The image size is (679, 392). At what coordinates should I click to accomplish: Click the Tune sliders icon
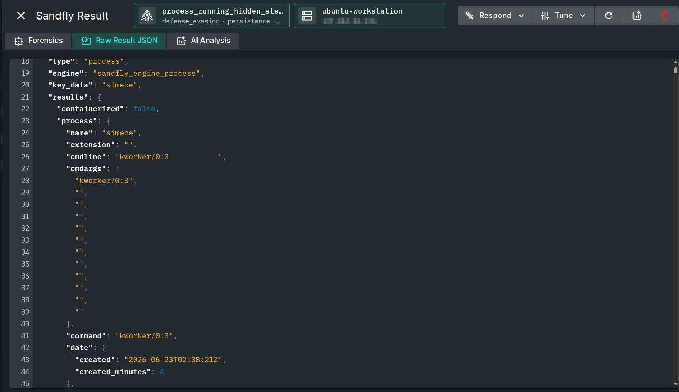[545, 16]
